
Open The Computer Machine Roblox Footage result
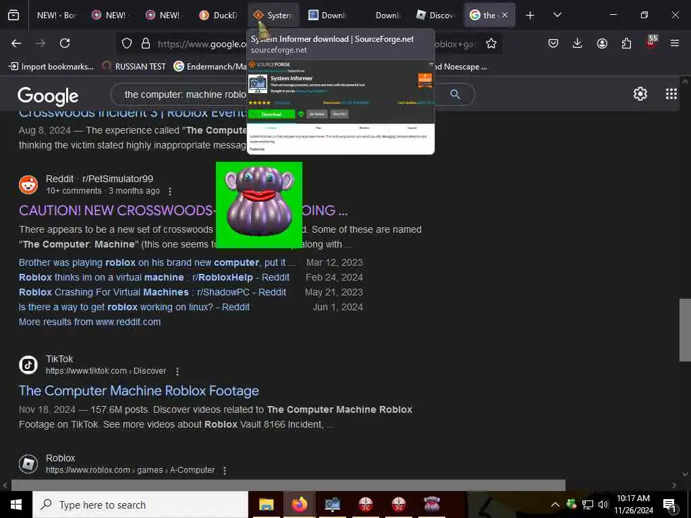click(x=139, y=391)
